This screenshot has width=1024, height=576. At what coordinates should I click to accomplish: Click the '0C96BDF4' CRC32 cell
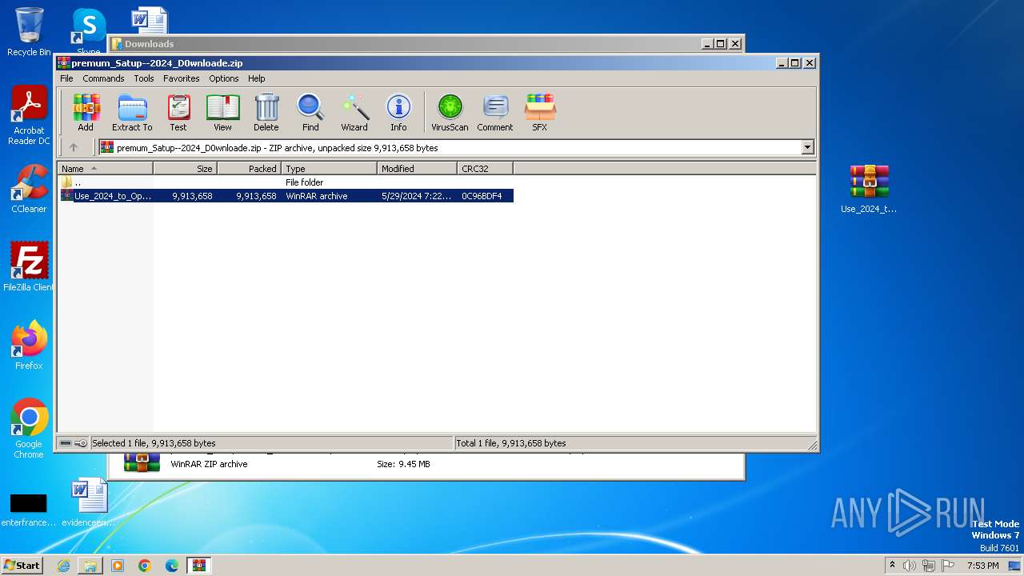[482, 196]
